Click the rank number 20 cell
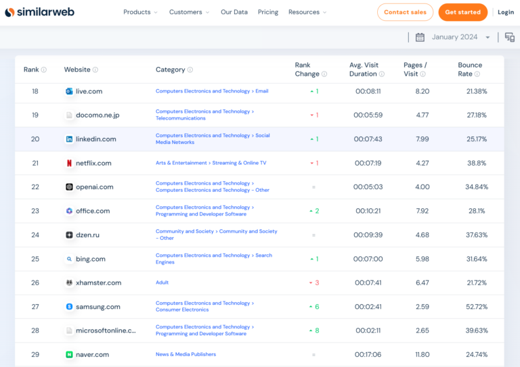The height and width of the screenshot is (367, 520). [35, 139]
